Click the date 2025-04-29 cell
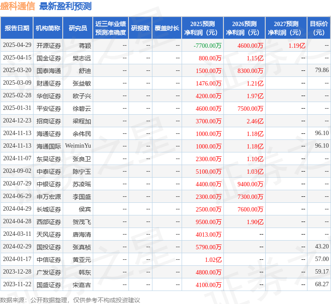 pos(17,45)
